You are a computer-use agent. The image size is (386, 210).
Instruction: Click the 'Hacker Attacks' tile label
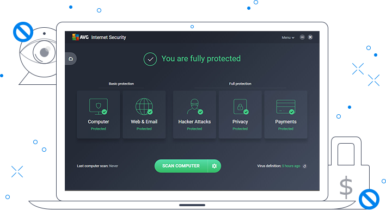194,122
